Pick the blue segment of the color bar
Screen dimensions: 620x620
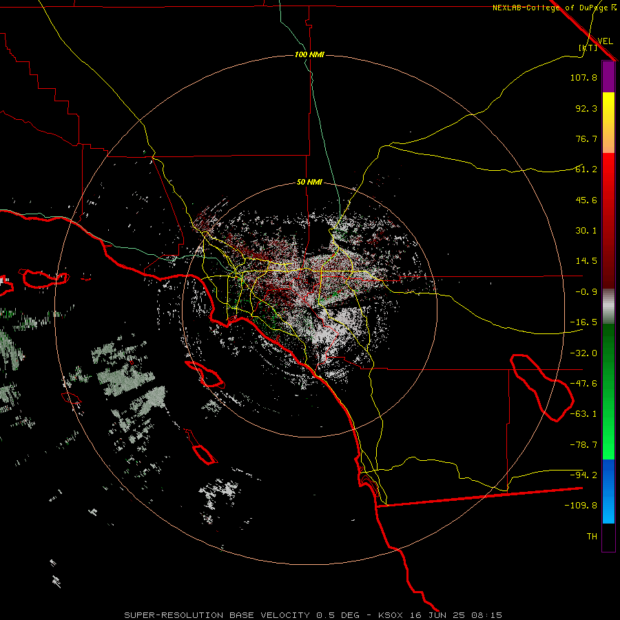(x=608, y=491)
